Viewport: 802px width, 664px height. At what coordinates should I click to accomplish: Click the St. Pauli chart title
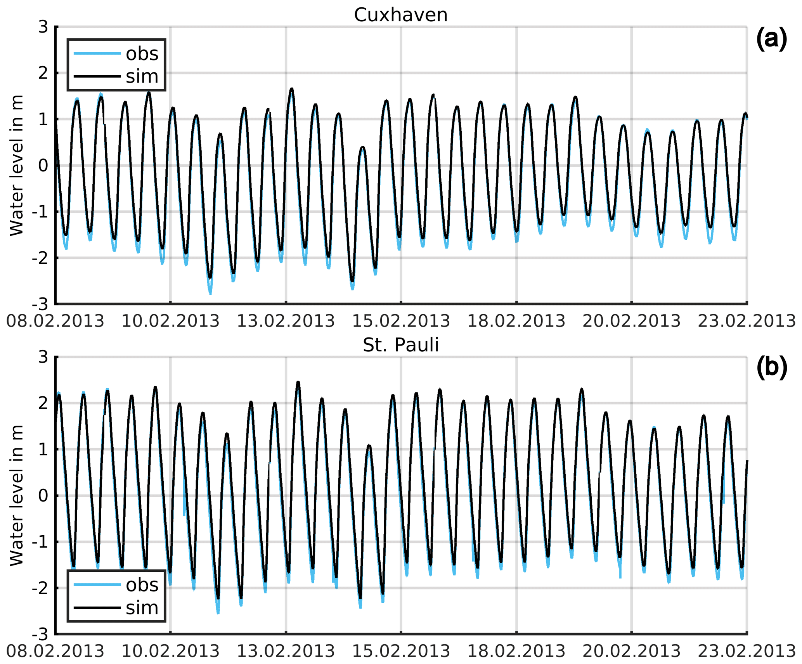[x=400, y=345]
